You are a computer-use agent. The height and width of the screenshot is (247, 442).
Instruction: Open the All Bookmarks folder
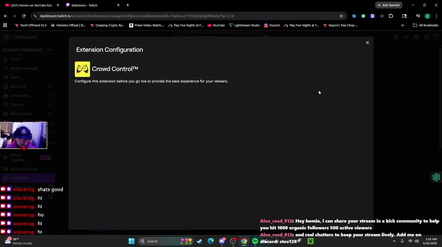click(425, 25)
